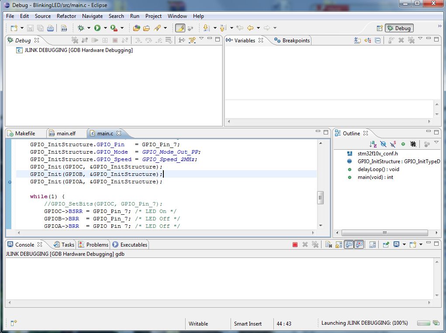
Task: Switch to the Breakpoints tab
Action: [296, 41]
